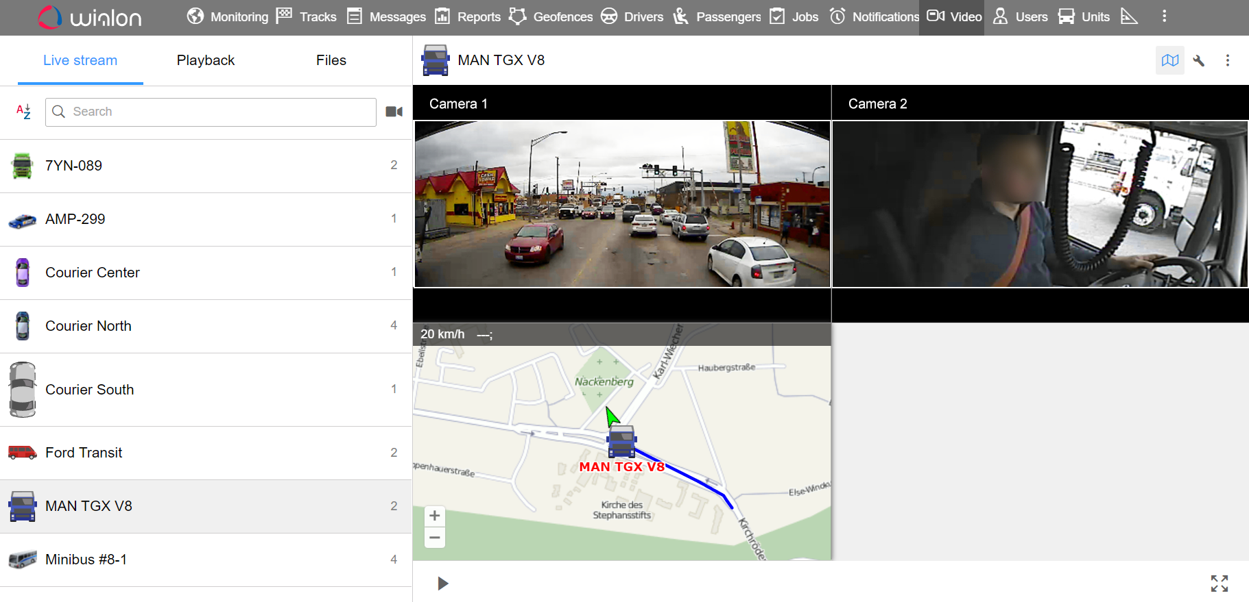Click the green truck icon for 7YN-089
Screen dimensions: 1249x602
[x=23, y=166]
